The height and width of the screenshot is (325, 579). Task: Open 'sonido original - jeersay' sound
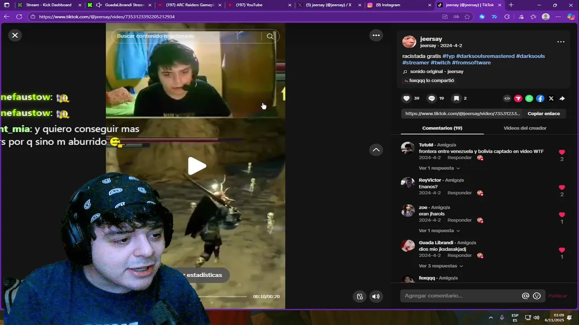(x=437, y=72)
